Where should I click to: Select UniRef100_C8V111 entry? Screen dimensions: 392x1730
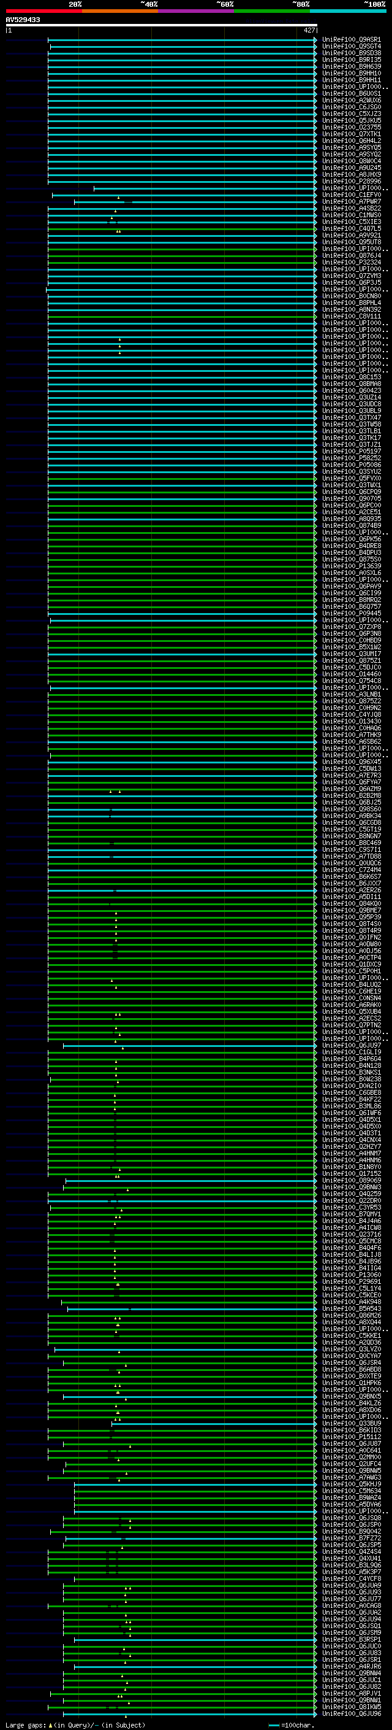(x=351, y=316)
